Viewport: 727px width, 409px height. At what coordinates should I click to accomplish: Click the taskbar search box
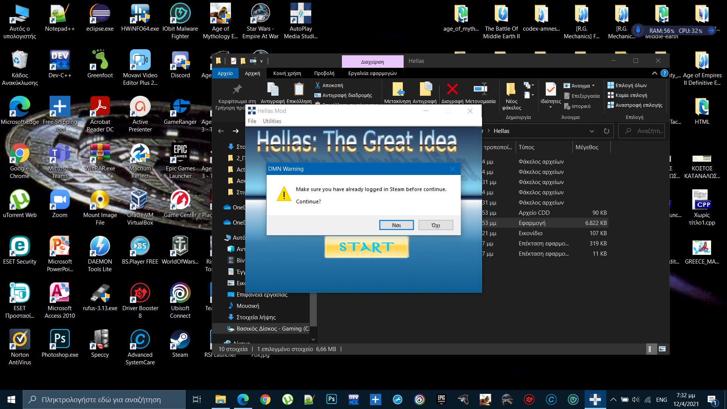[x=104, y=400]
